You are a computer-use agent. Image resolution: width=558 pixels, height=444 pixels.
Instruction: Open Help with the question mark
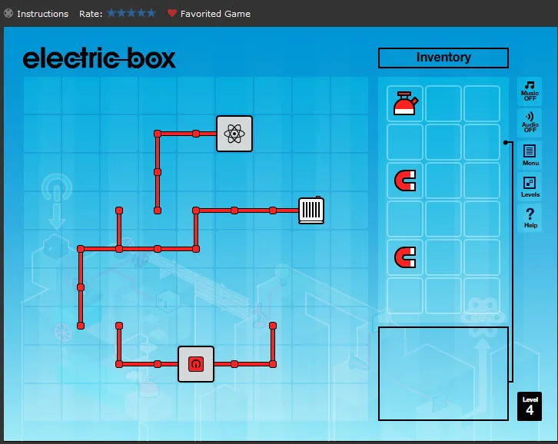530,217
